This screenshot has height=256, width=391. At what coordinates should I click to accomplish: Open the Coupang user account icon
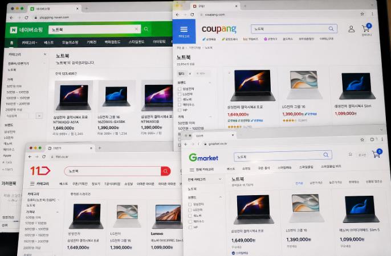click(351, 29)
